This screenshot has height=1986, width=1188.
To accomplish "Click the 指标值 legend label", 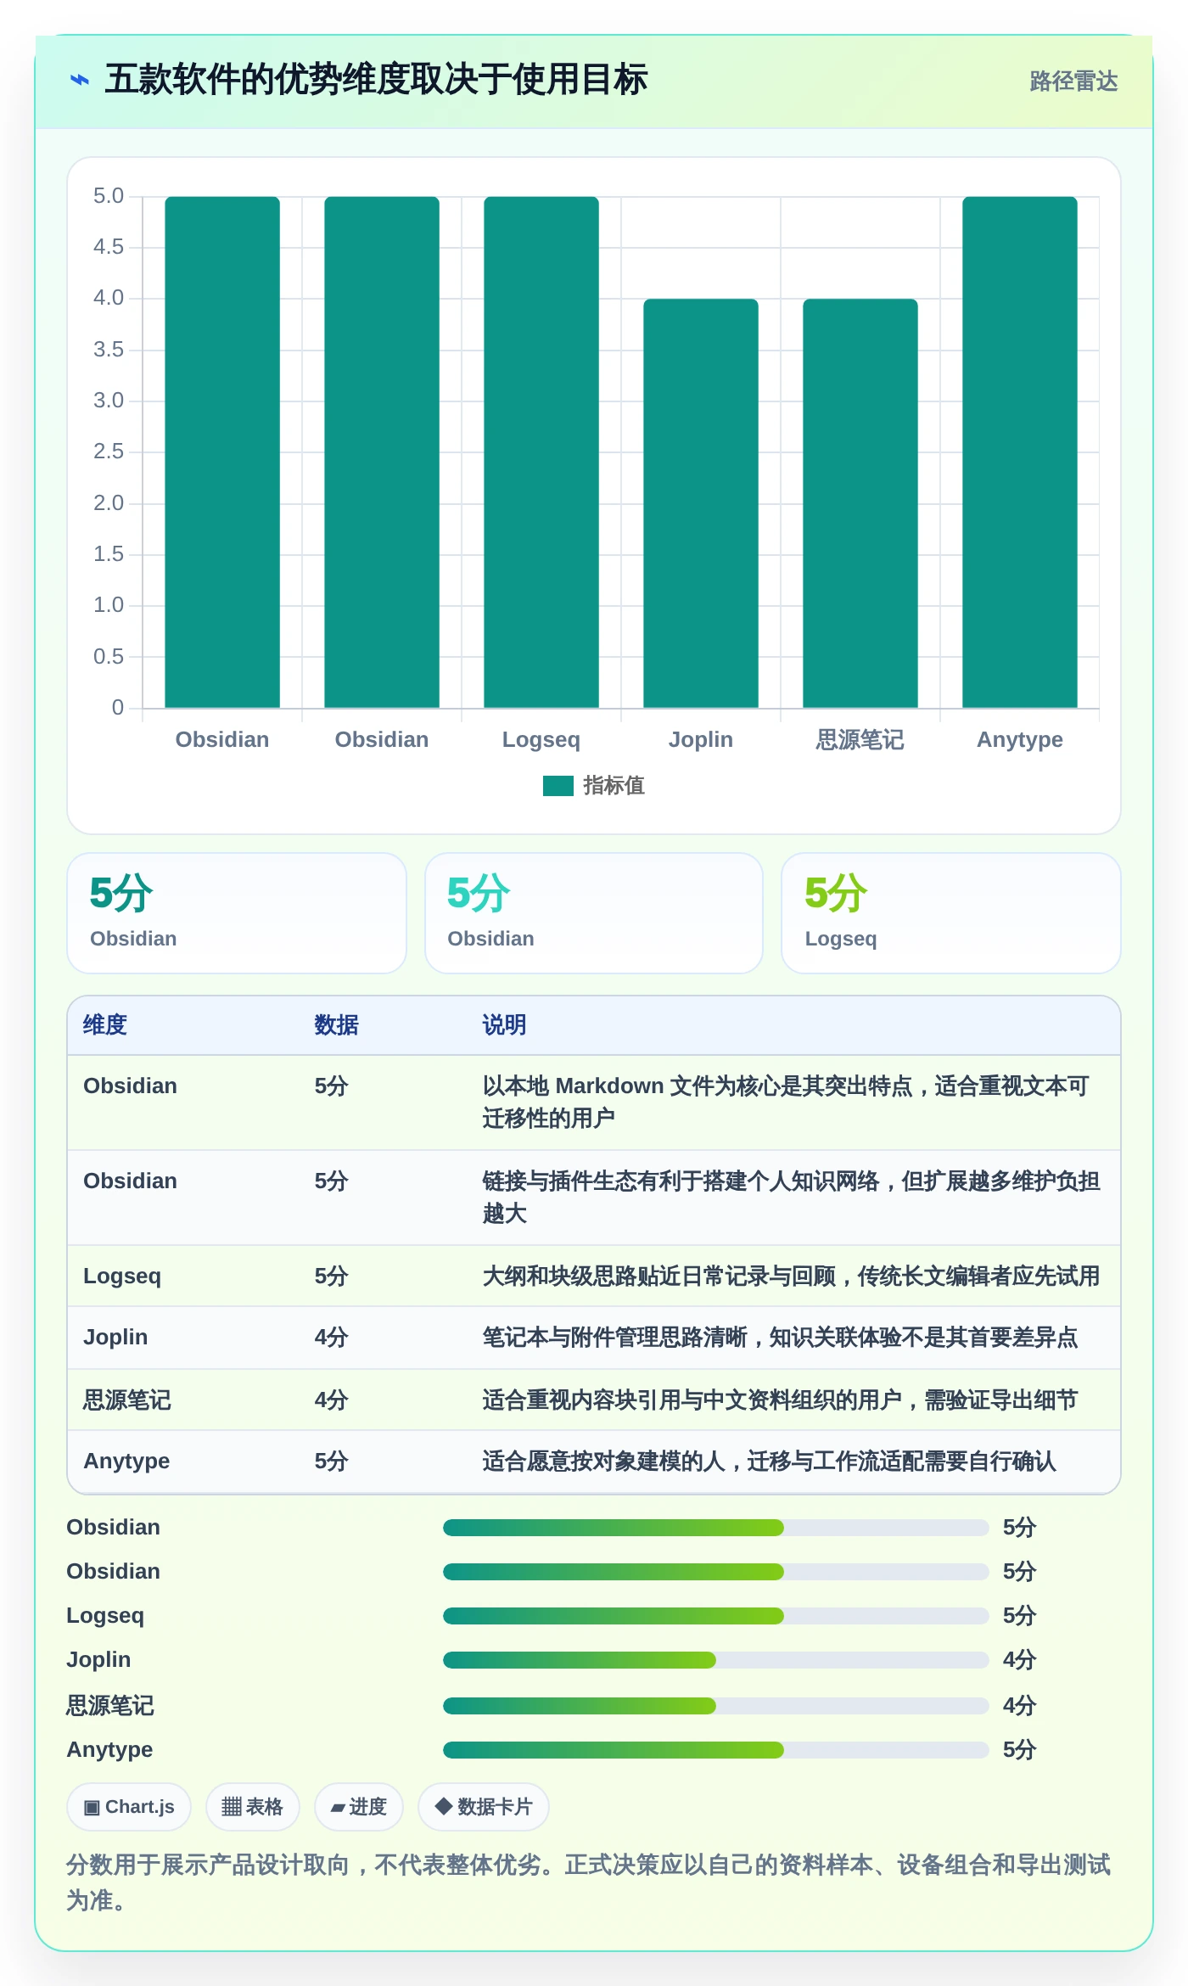I will [614, 786].
